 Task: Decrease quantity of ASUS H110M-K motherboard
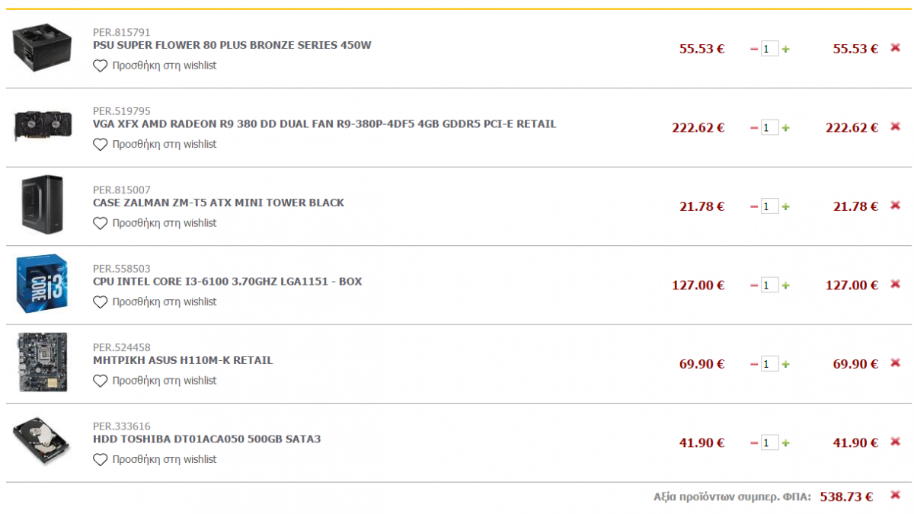pos(754,364)
